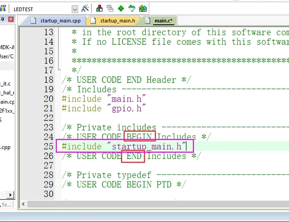Select the .cpp file in project tree

[x=7, y=147]
